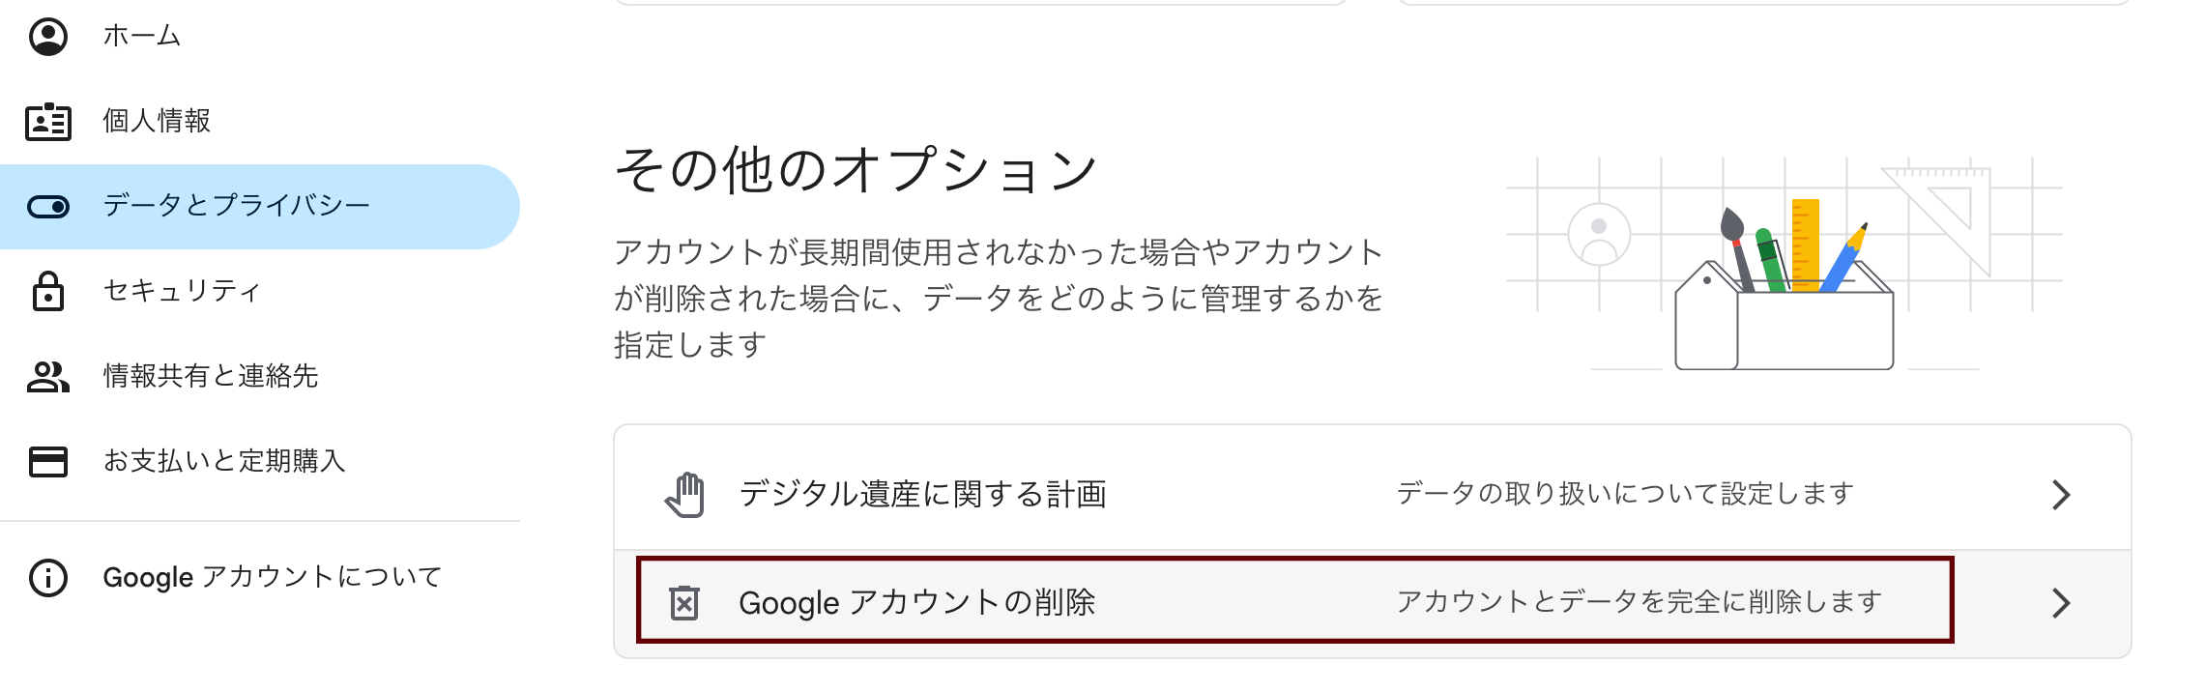
Task: Open the Google アカウントについて link
Action: (273, 578)
